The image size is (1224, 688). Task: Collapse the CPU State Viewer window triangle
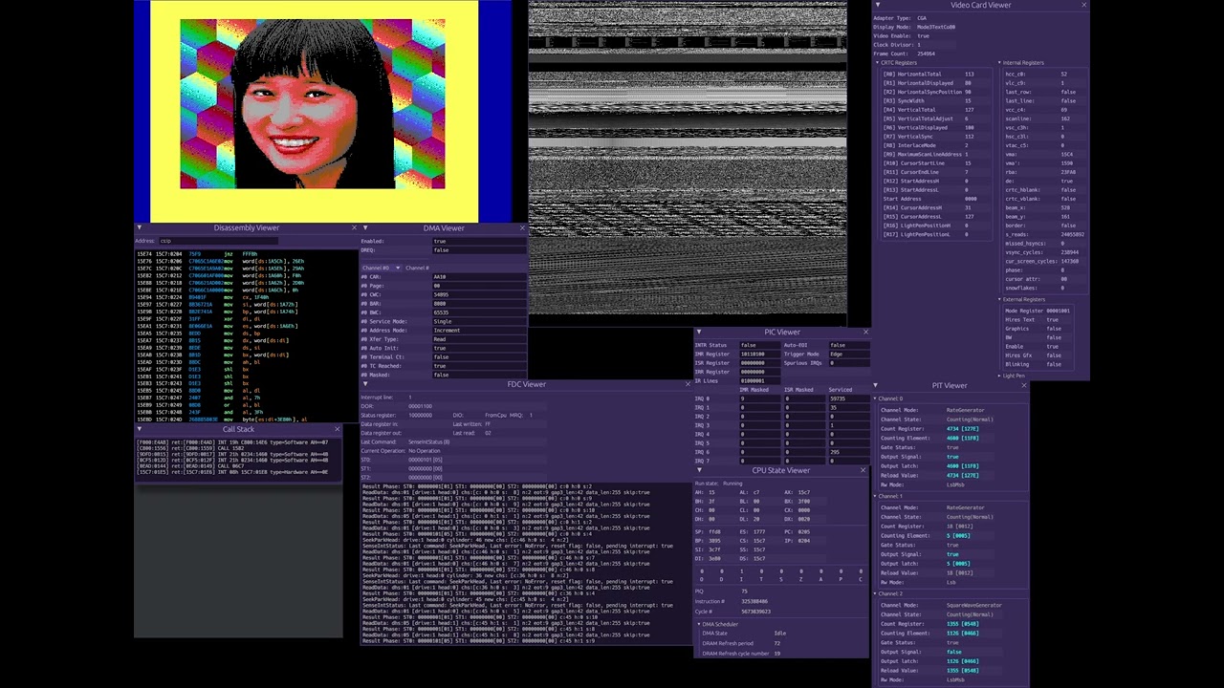pos(699,470)
